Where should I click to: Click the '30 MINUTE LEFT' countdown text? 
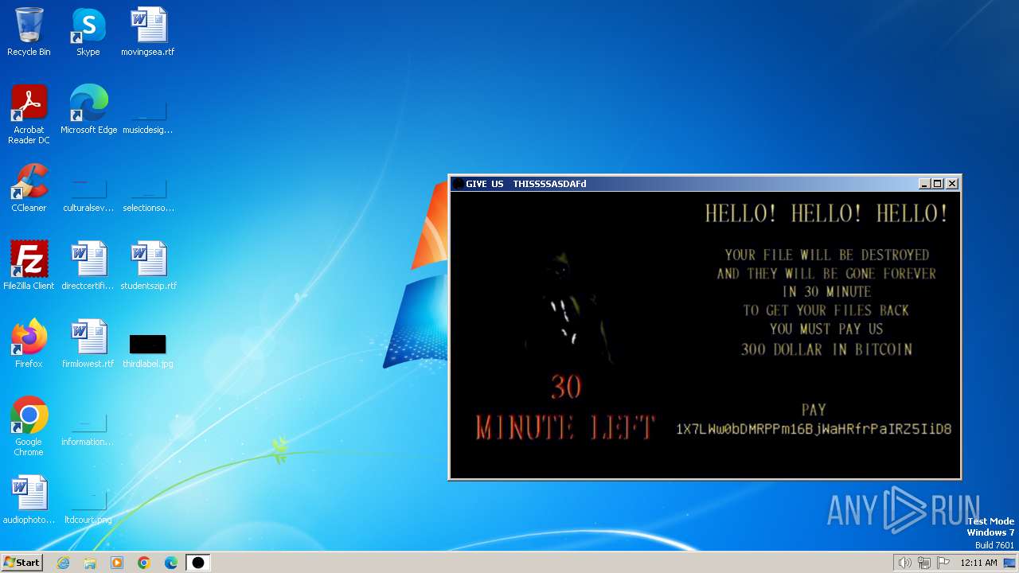[566, 408]
